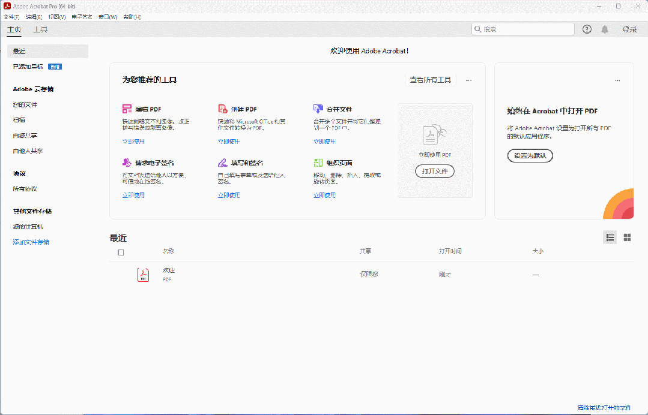
Task: Click the search magnifier icon
Action: pyautogui.click(x=477, y=29)
